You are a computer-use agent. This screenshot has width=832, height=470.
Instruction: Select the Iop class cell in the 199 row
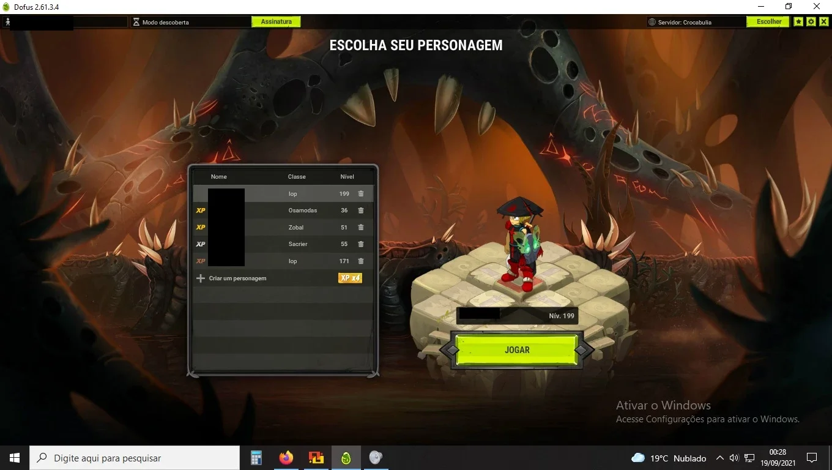[293, 194]
